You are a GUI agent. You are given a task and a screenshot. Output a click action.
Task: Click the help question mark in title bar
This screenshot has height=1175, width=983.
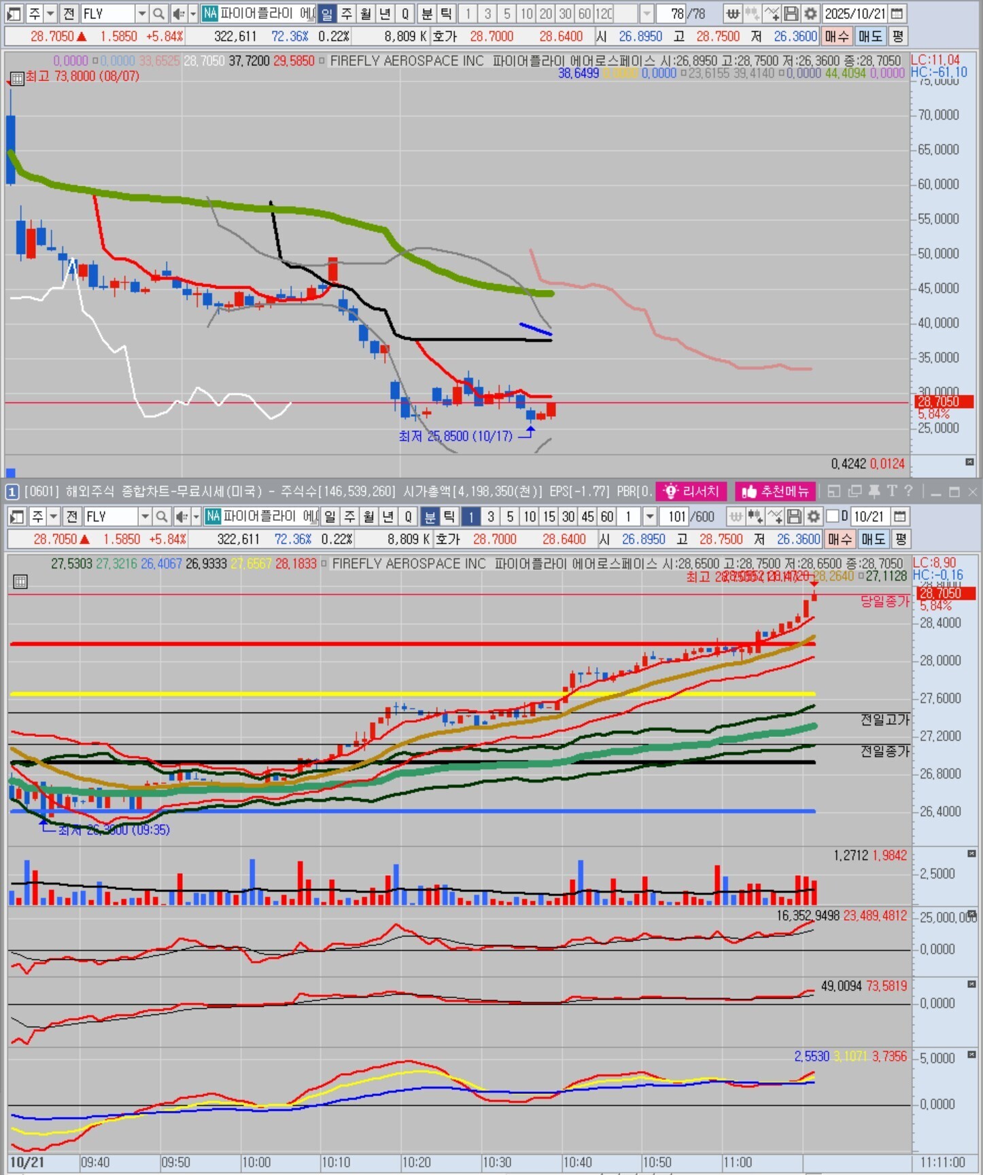click(x=908, y=491)
